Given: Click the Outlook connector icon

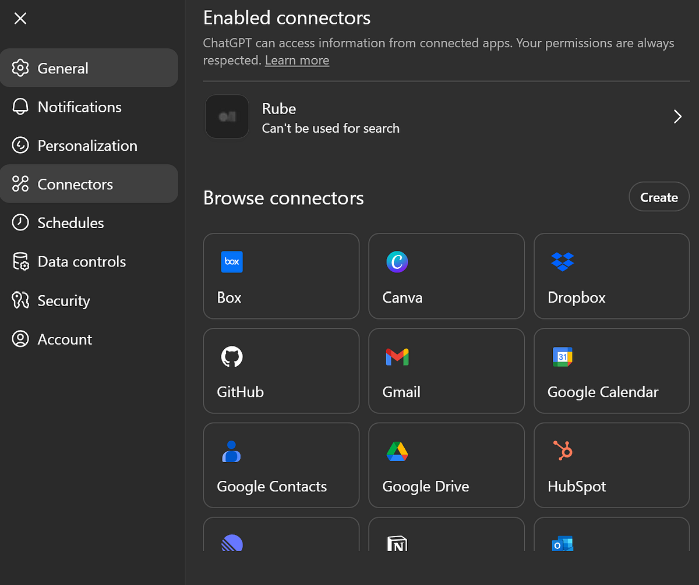Looking at the screenshot, I should (x=562, y=543).
